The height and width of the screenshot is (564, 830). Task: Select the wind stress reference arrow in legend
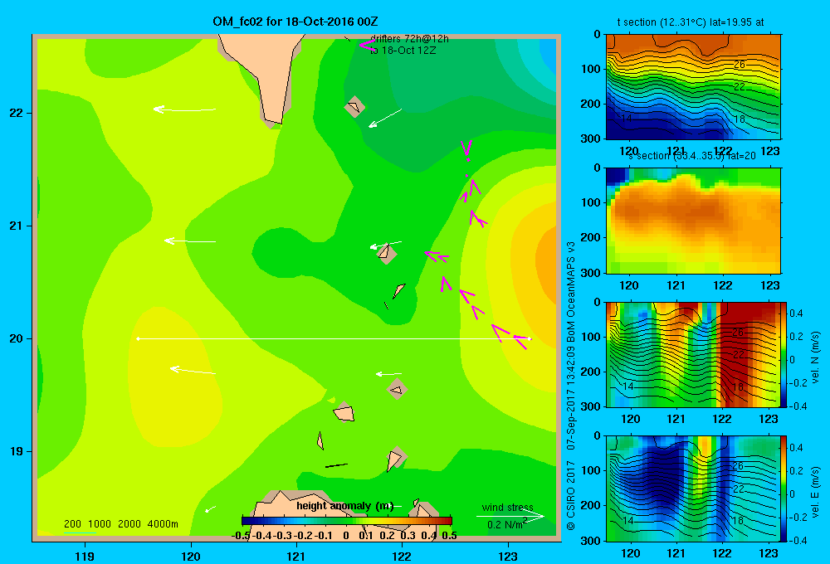[x=510, y=516]
